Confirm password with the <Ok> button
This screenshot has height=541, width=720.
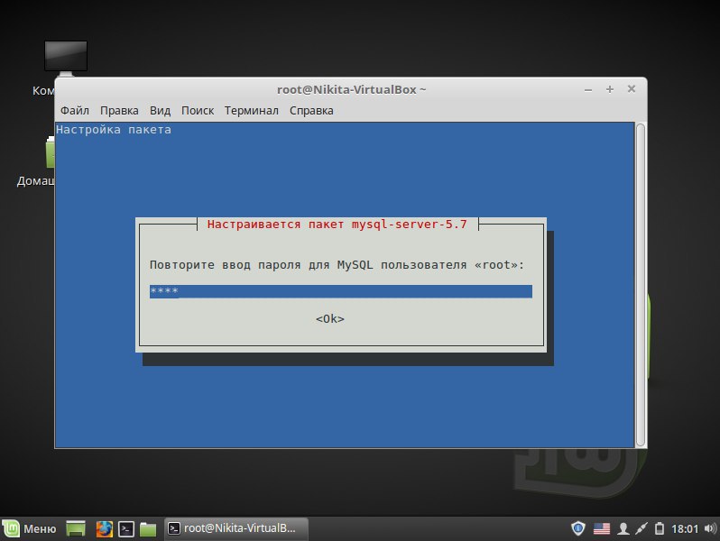(x=329, y=318)
